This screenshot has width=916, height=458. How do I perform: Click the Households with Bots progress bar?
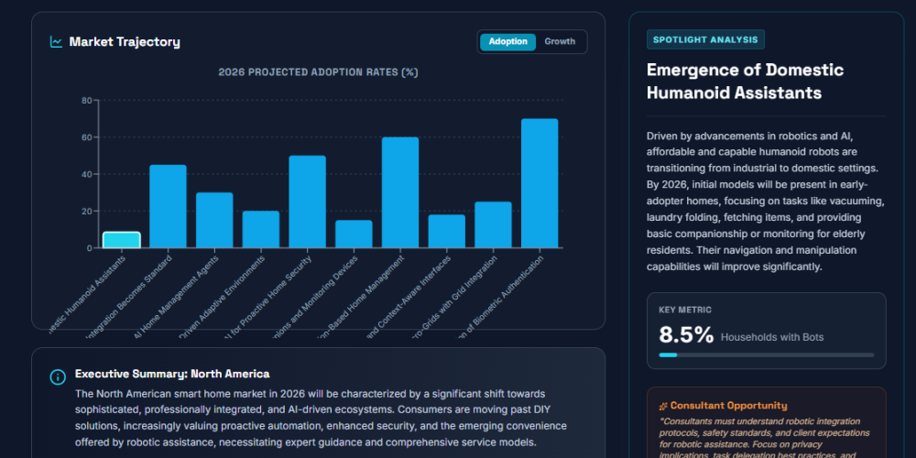tap(766, 354)
